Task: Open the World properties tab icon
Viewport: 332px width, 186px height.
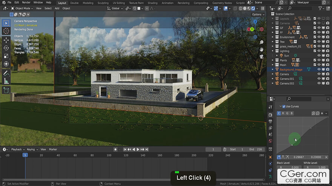Action: point(270,141)
